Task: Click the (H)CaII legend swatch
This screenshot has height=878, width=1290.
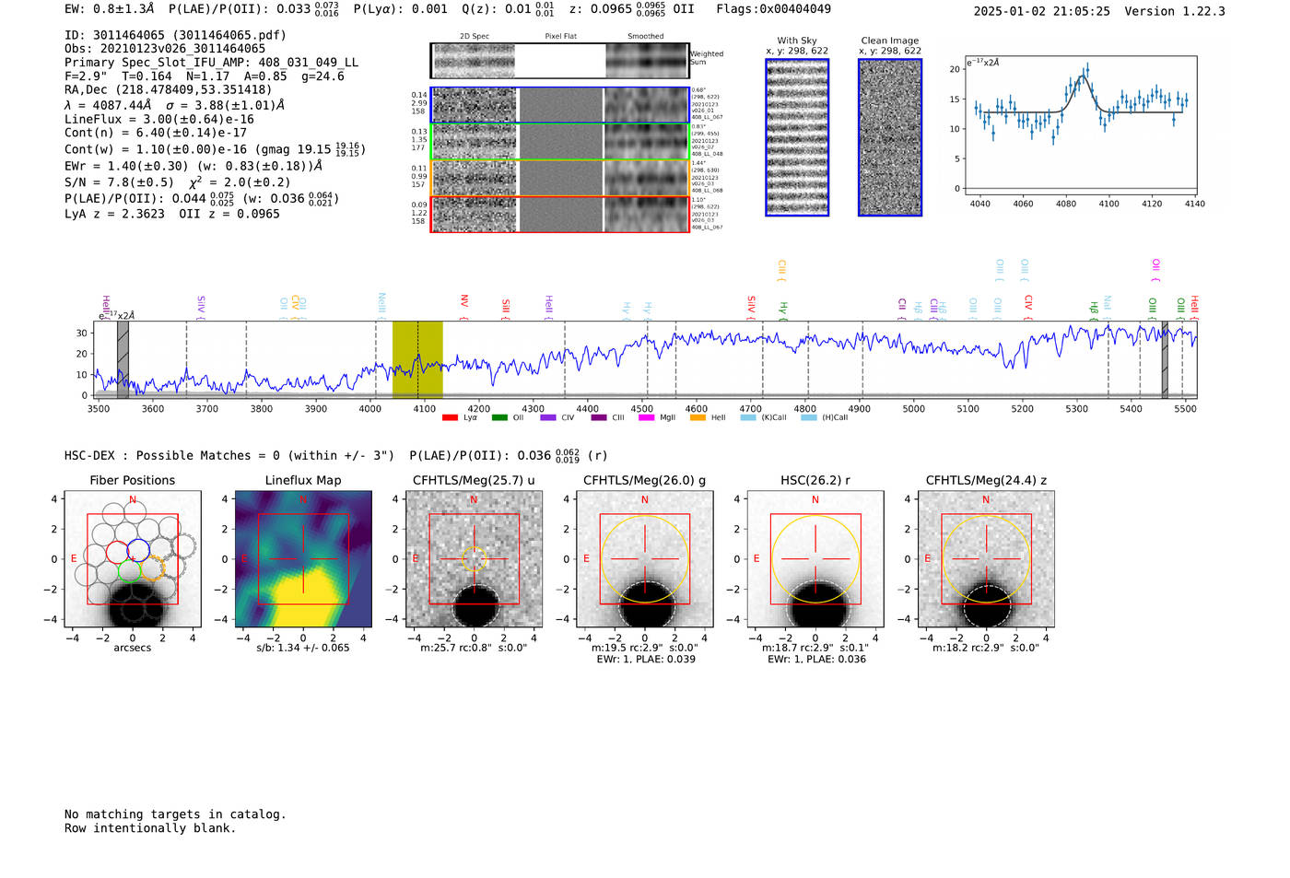Action: coord(809,417)
